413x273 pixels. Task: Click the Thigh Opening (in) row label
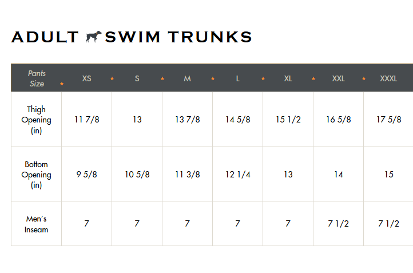coord(37,120)
